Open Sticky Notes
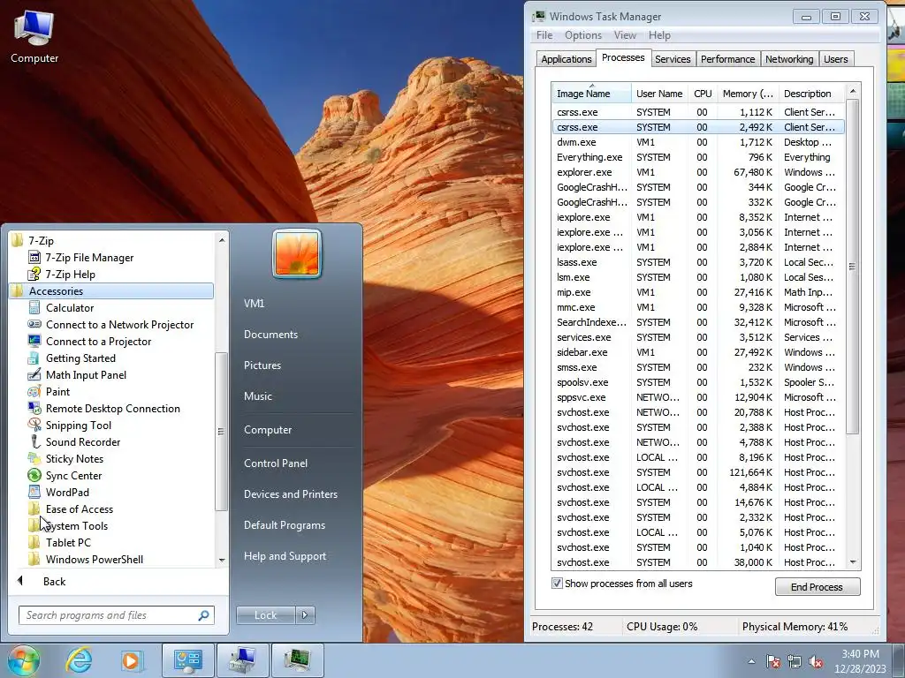905x678 pixels. [x=74, y=458]
